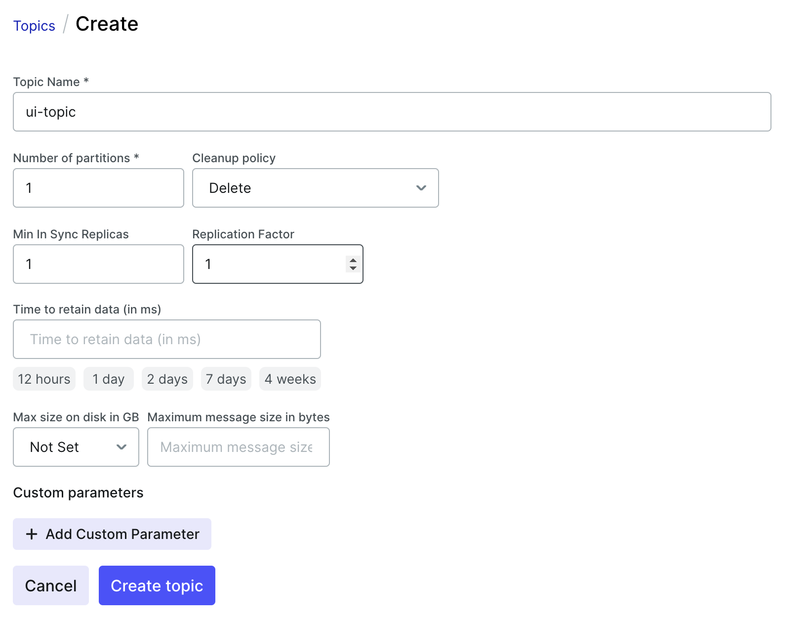The image size is (808, 625).
Task: Select the 1 day retention preset
Action: 109,379
